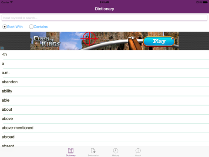Viewport: 209px width, 157px height.
Task: Select the Contains radio button
Action: tap(31, 27)
